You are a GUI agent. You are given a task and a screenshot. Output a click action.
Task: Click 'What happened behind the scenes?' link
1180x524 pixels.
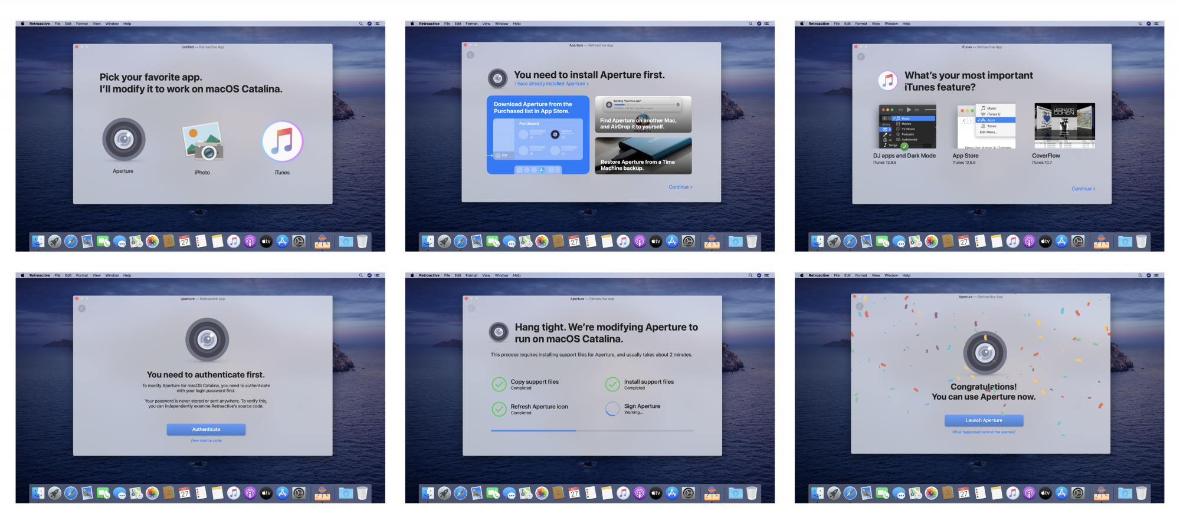(984, 432)
